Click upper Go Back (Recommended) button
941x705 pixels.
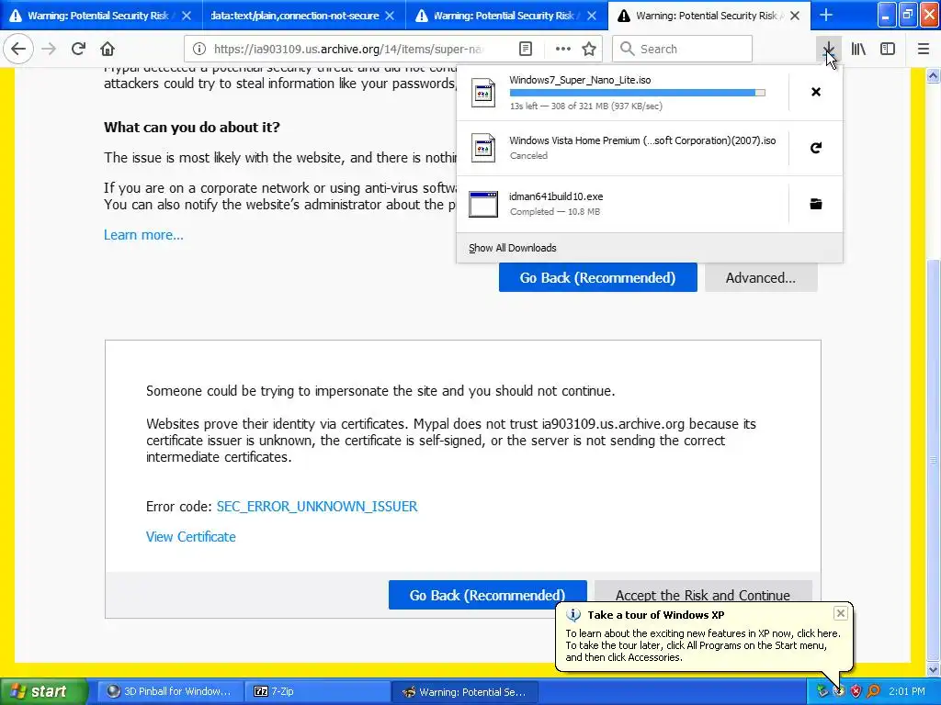pyautogui.click(x=597, y=277)
